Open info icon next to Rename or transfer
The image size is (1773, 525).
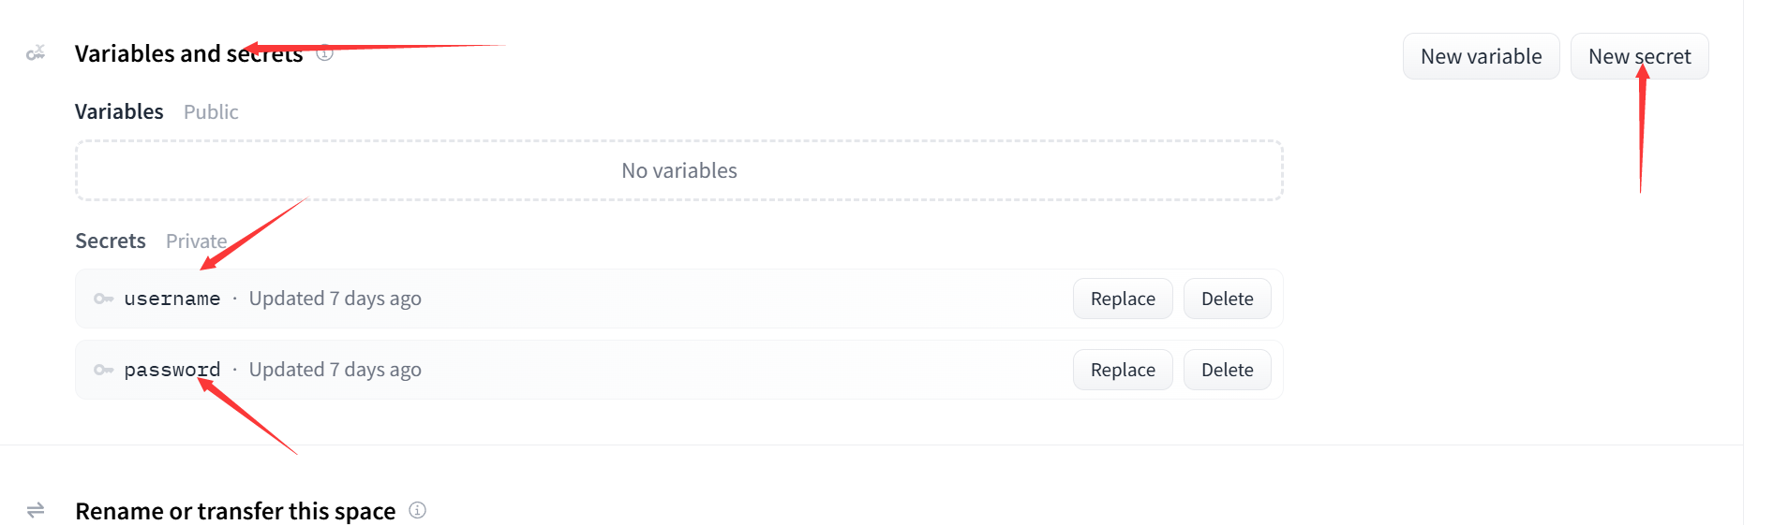point(418,510)
